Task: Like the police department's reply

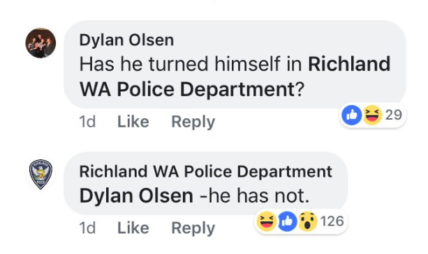Action: [x=133, y=228]
